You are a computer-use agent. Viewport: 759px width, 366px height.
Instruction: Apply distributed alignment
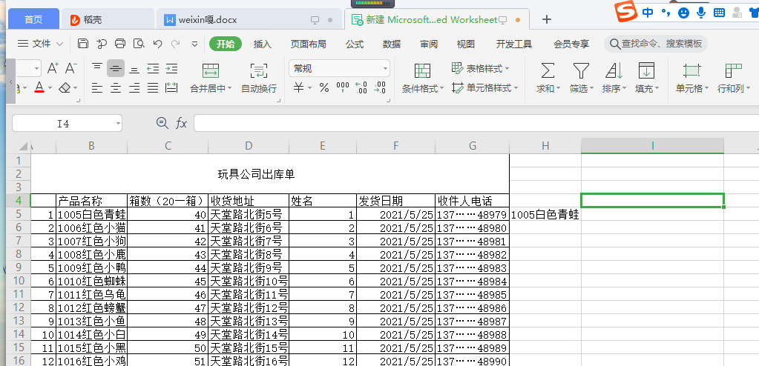(171, 88)
